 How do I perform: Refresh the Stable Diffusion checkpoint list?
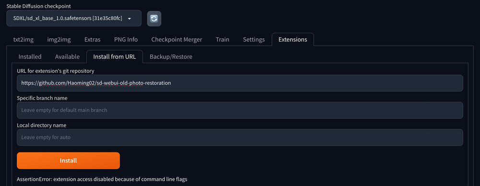click(x=154, y=19)
